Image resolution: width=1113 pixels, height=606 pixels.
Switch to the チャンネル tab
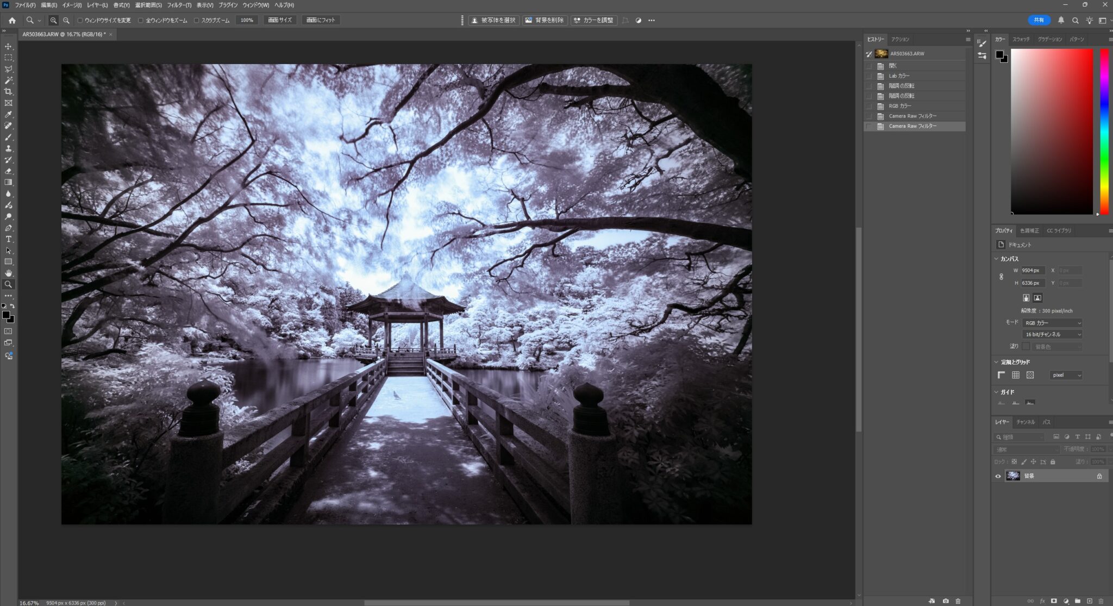tap(1026, 422)
